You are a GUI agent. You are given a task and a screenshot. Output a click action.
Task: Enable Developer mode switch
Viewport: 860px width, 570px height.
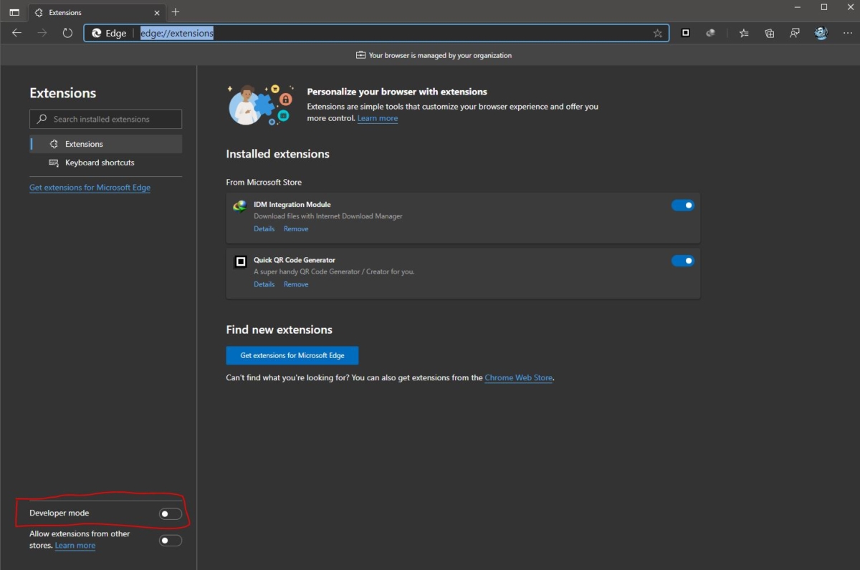click(x=170, y=513)
